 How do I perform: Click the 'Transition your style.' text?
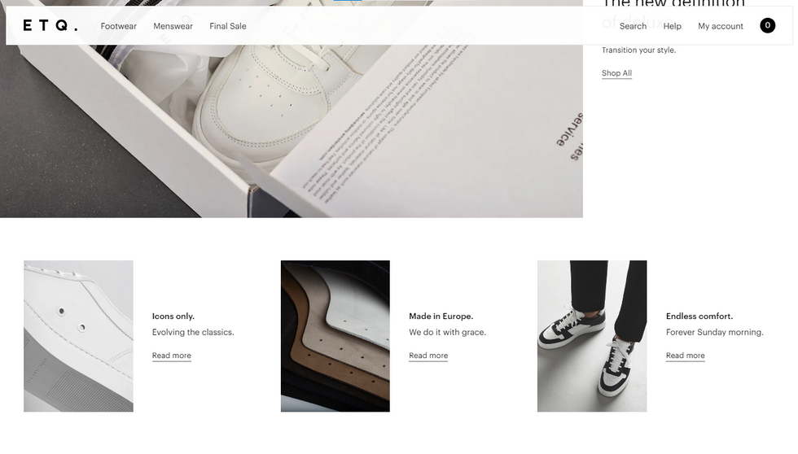click(638, 50)
